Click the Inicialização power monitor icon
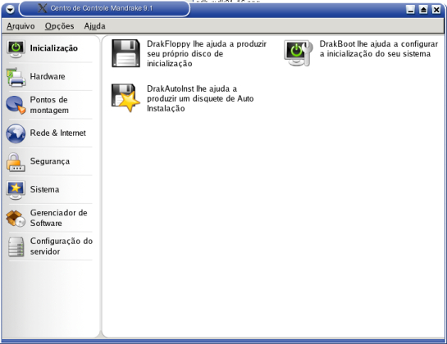447x344 pixels. 16,48
